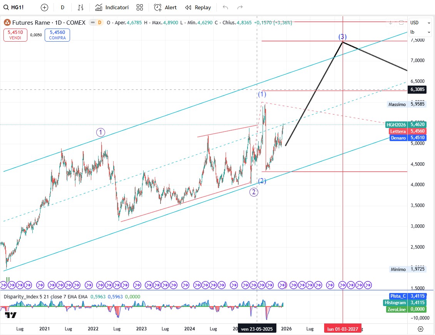Screen dimensions: 435x335
Task: Redo the last chart action
Action: coord(240,7)
